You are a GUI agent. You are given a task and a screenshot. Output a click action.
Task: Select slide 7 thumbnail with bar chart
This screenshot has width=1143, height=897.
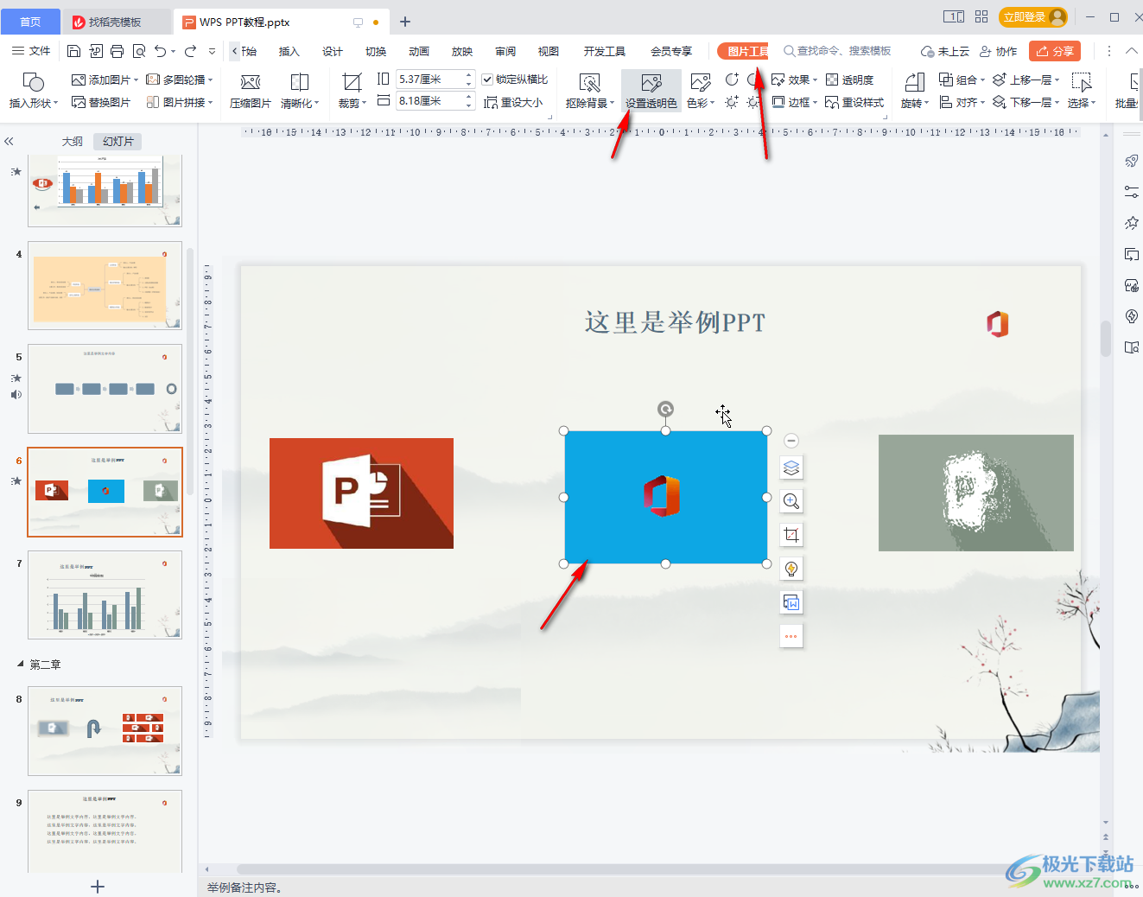coord(105,595)
